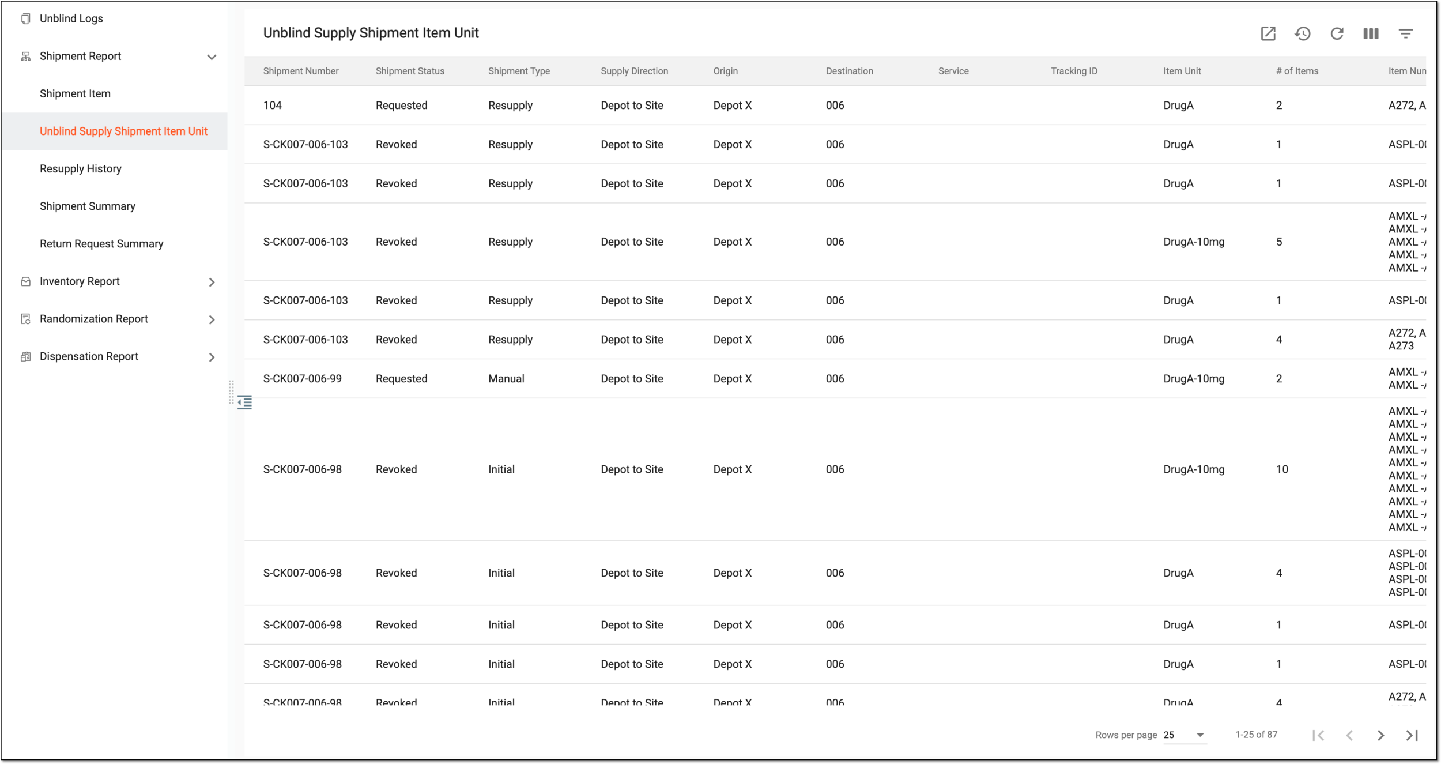This screenshot has width=1441, height=764.
Task: Sort by Origin column header
Action: [x=725, y=71]
